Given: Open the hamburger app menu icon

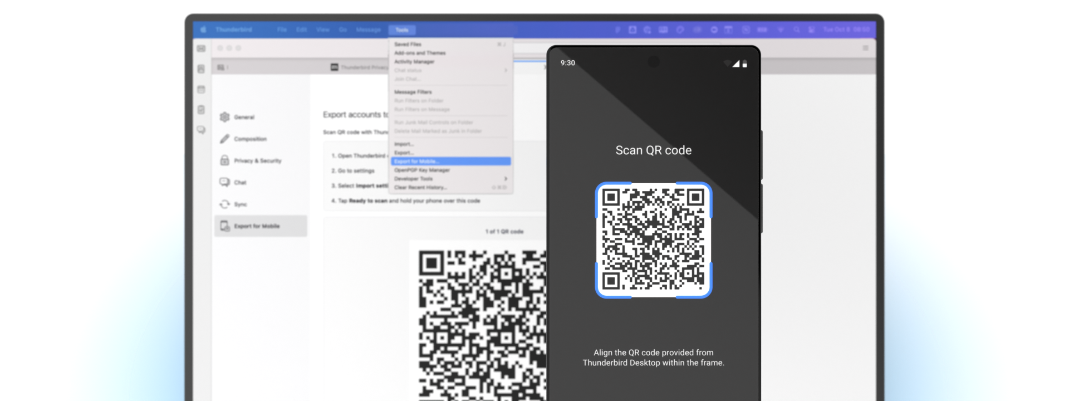Looking at the screenshot, I should [865, 48].
